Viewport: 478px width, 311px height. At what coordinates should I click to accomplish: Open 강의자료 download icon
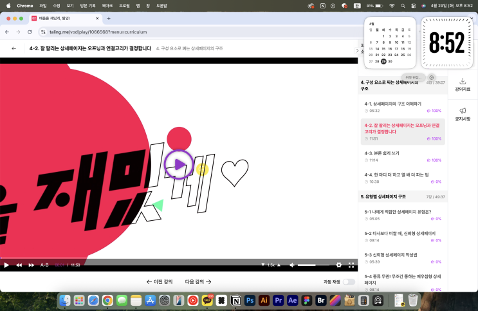(x=463, y=84)
